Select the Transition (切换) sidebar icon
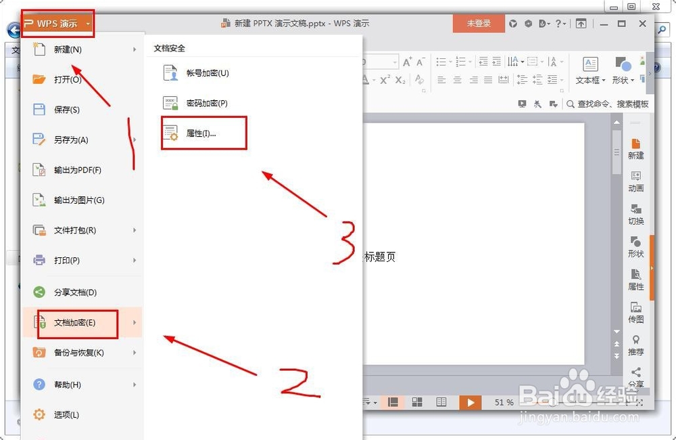 click(635, 215)
